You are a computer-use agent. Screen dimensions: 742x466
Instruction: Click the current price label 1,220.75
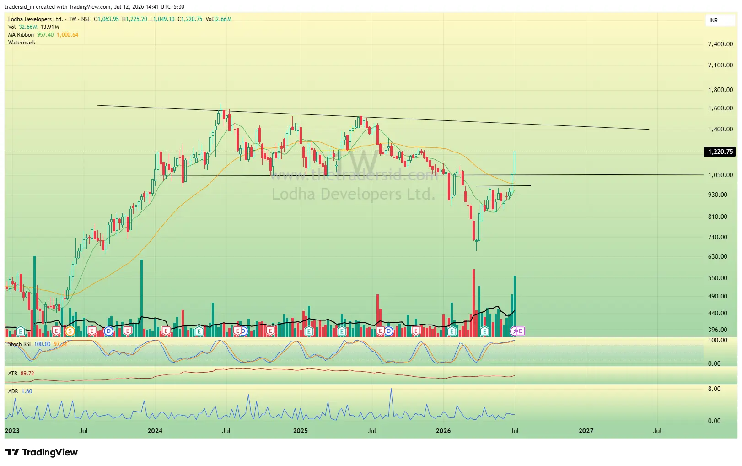click(x=720, y=152)
